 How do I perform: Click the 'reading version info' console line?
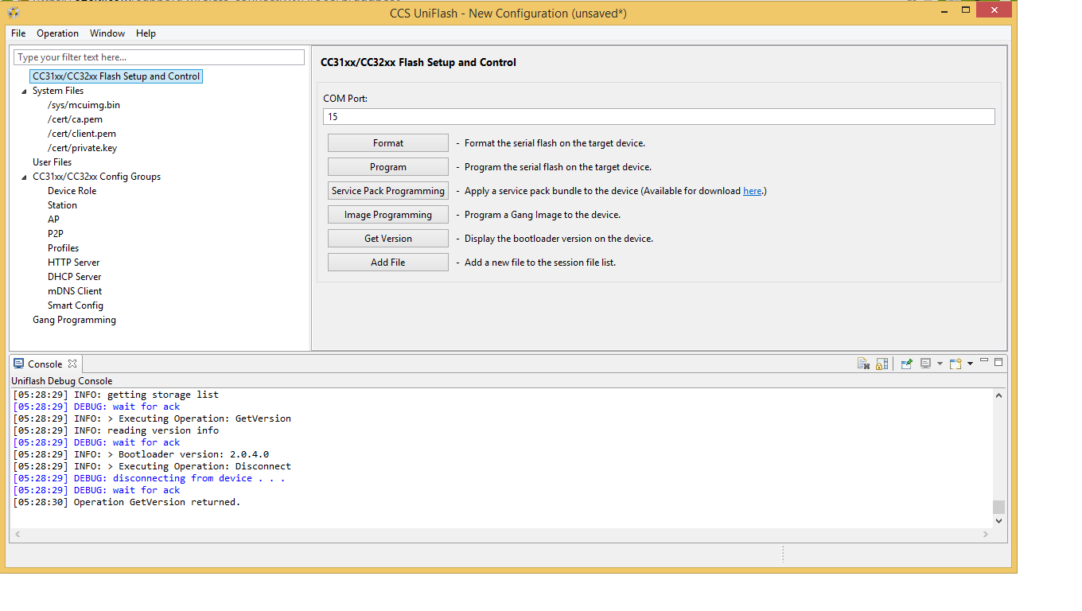coord(115,430)
